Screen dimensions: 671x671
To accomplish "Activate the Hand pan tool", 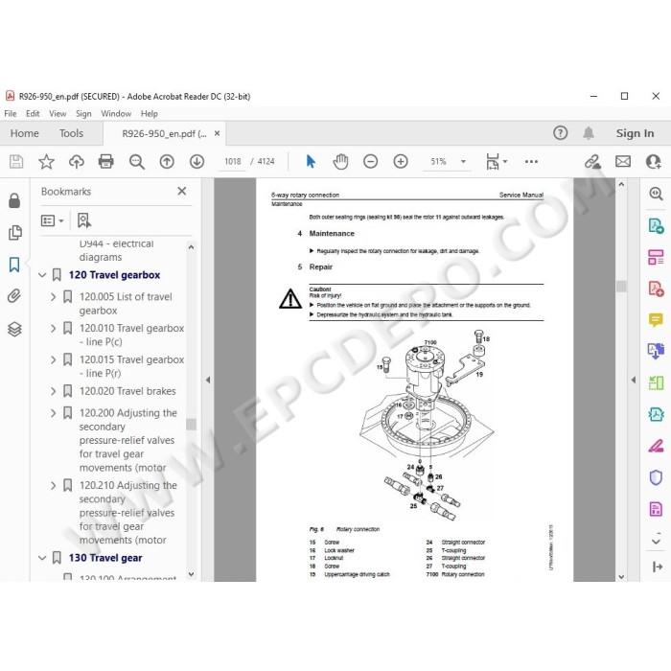I will coord(340,162).
